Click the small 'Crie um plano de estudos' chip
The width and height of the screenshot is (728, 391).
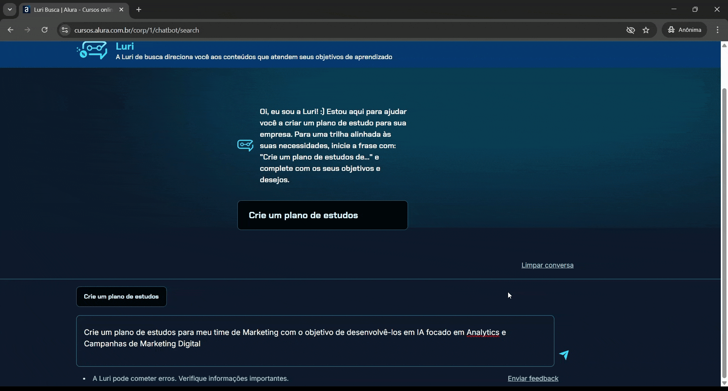pyautogui.click(x=121, y=297)
